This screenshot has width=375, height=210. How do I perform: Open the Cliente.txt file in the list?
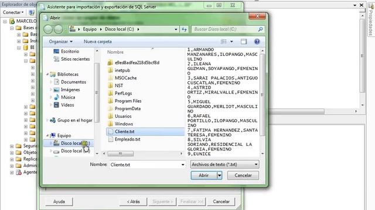click(124, 132)
